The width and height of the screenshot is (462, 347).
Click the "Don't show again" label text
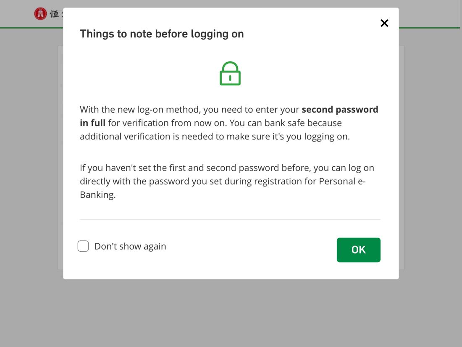pyautogui.click(x=130, y=246)
